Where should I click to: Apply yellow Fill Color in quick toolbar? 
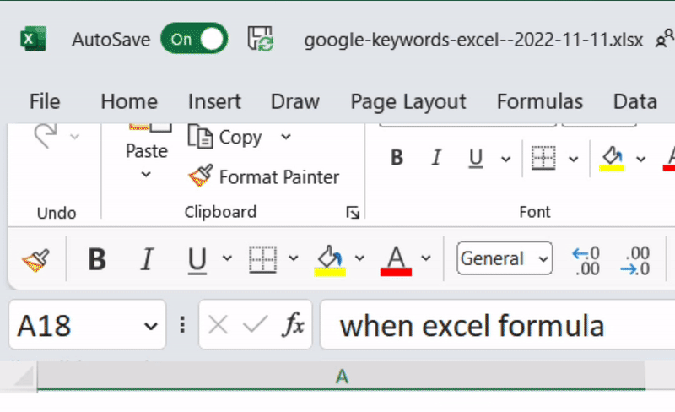click(x=330, y=260)
